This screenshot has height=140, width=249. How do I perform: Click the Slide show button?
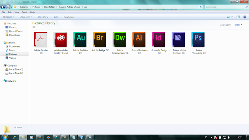tap(43, 17)
